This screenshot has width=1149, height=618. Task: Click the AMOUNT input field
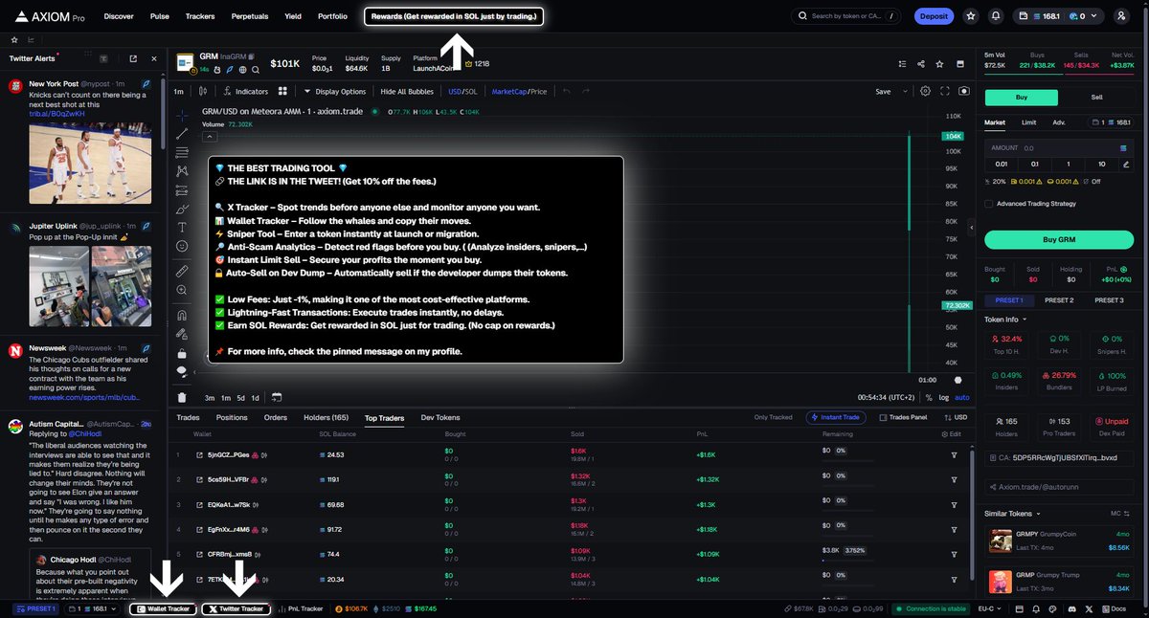click(1059, 148)
